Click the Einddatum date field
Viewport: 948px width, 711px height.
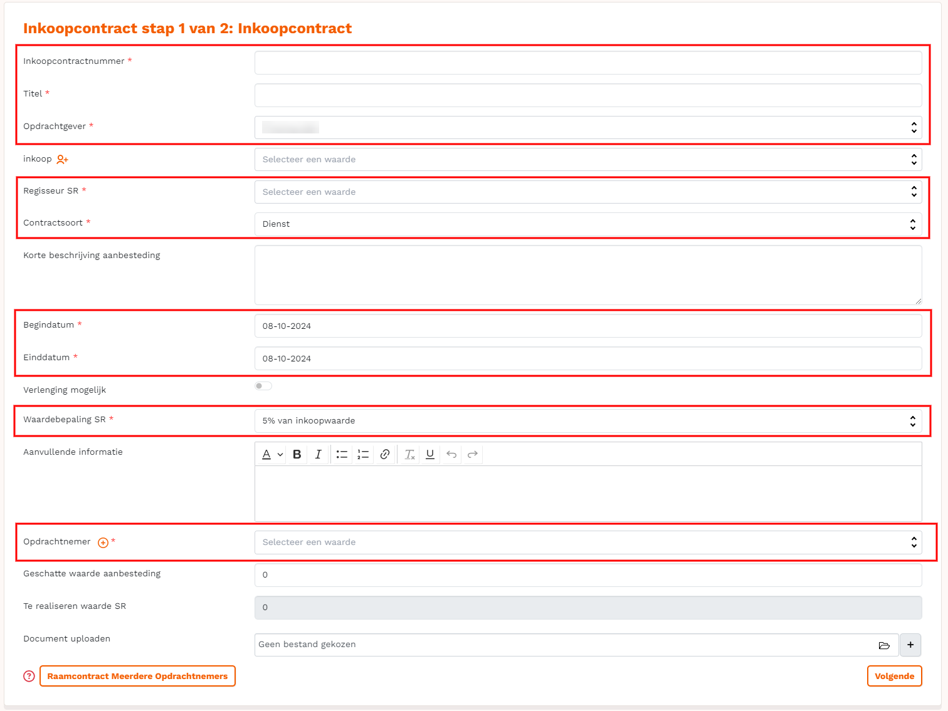(588, 358)
